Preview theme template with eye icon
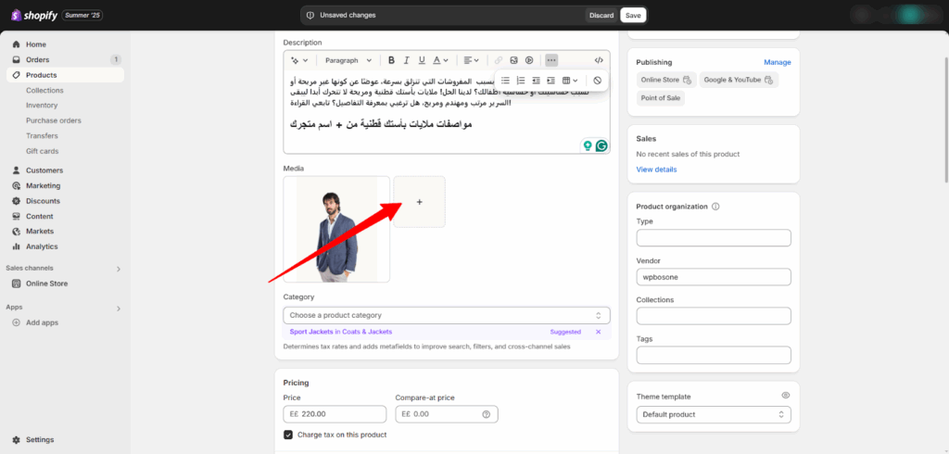This screenshot has width=949, height=454. click(785, 396)
